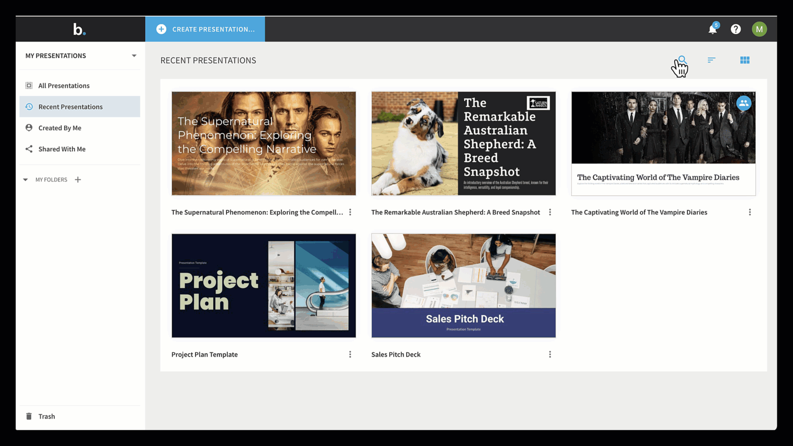Open the sort options icon

[711, 60]
